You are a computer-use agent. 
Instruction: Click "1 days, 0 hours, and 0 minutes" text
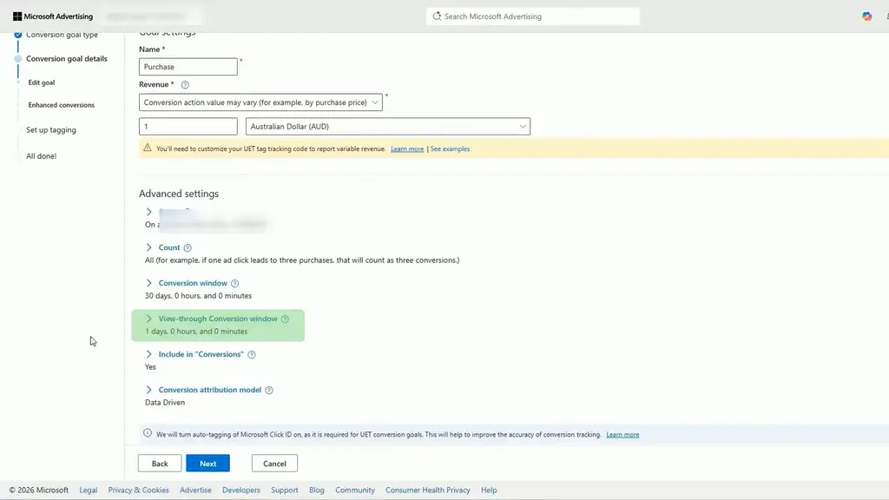pyautogui.click(x=196, y=332)
